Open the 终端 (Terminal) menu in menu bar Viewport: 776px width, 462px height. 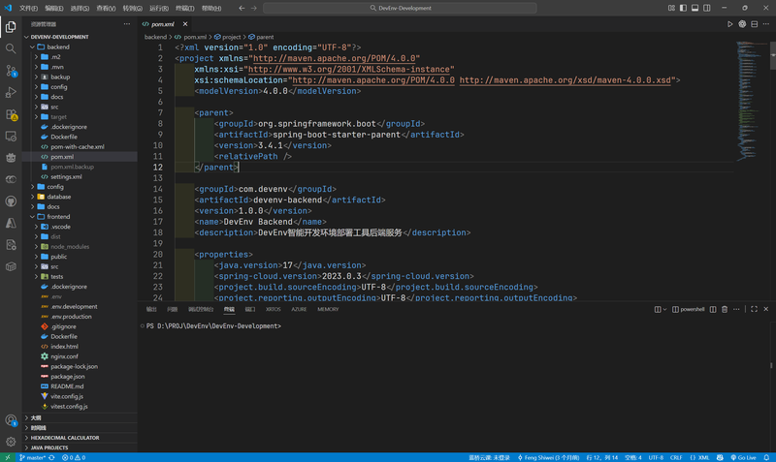[x=183, y=8]
